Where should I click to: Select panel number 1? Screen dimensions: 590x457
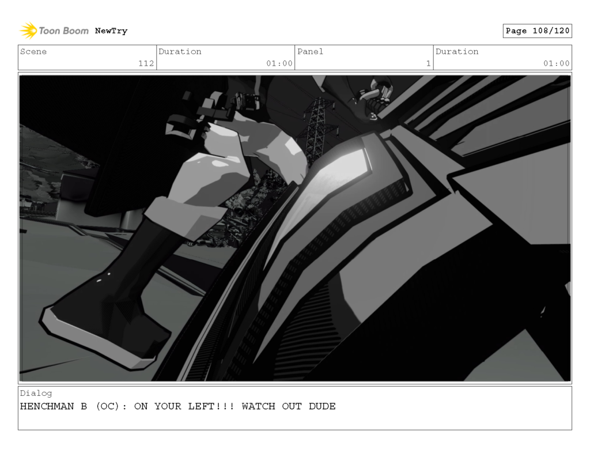[x=427, y=63]
